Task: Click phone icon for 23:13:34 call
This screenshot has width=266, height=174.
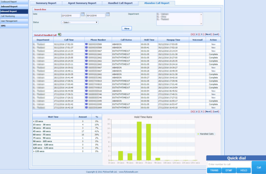Action: [x=86, y=51]
